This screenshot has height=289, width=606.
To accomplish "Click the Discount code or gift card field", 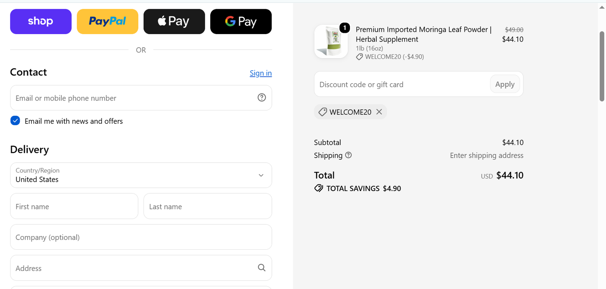I will tap(402, 84).
